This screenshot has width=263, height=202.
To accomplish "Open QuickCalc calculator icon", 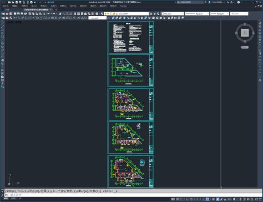I will click(93, 14).
